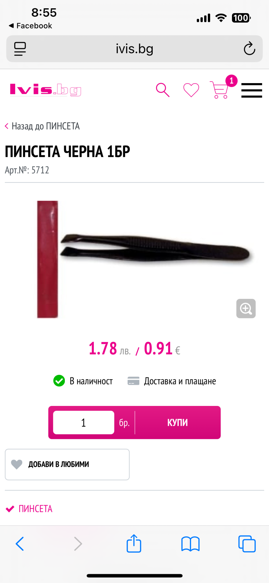This screenshot has height=583, width=269.
Task: Click the quantity input field
Action: click(x=84, y=422)
